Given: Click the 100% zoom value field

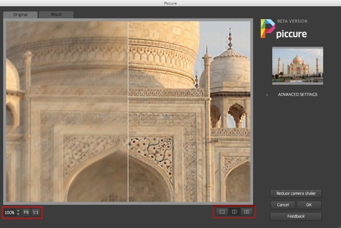Looking at the screenshot, I should pos(10,212).
